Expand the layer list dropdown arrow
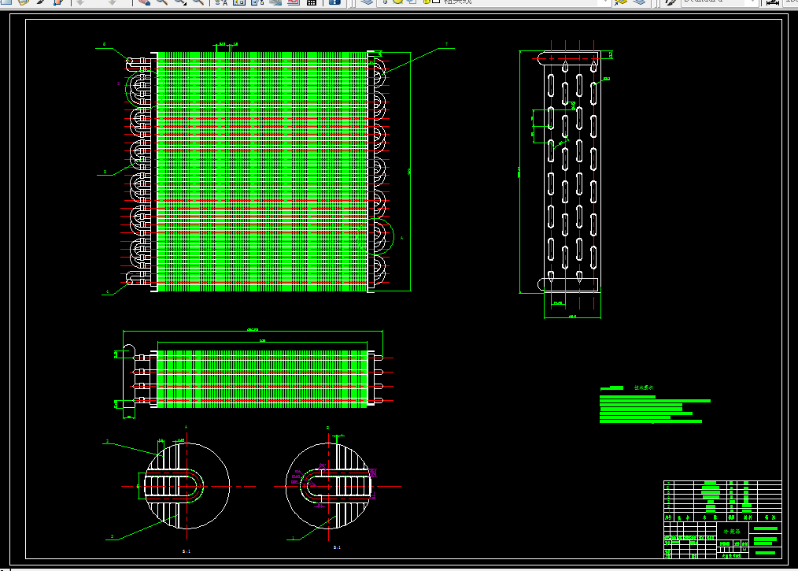The width and height of the screenshot is (798, 571). tap(604, 2)
